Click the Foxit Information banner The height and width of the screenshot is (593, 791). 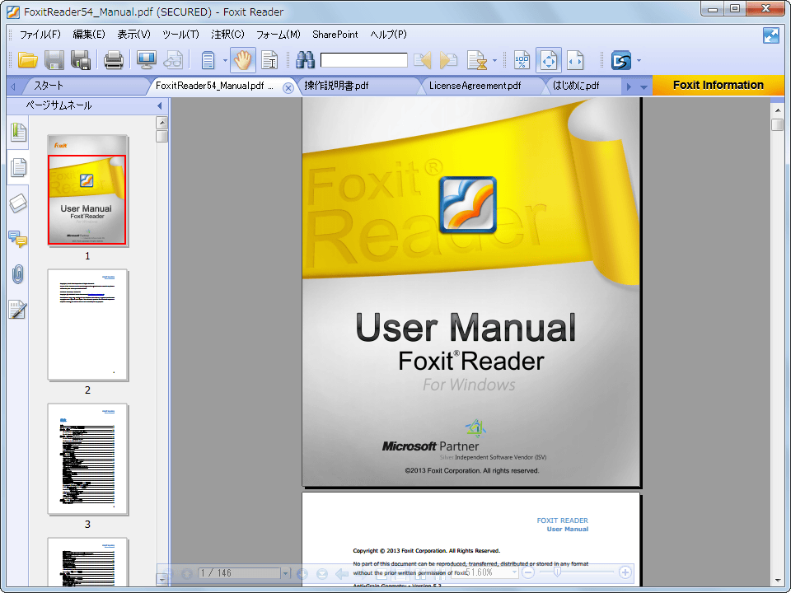[718, 85]
